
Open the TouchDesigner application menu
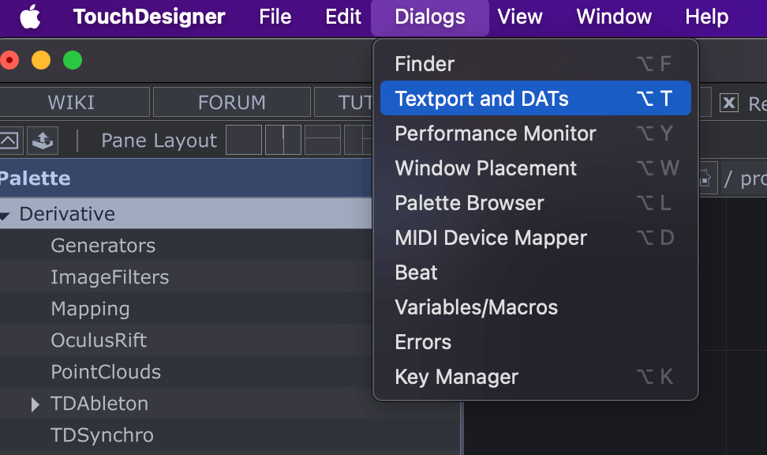149,17
